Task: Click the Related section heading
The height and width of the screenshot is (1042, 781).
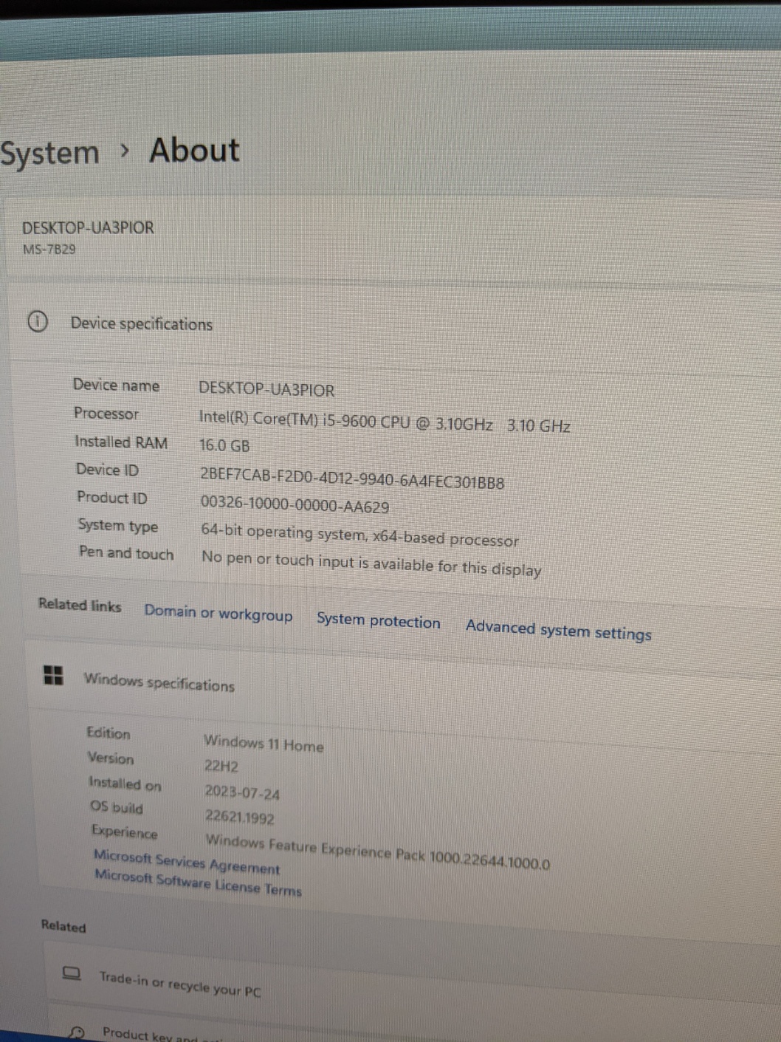Action: (x=63, y=926)
